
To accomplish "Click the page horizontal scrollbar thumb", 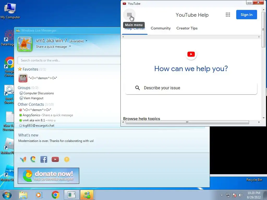I will [x=187, y=122].
